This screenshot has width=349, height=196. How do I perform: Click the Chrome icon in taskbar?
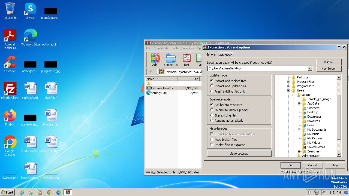(49, 192)
